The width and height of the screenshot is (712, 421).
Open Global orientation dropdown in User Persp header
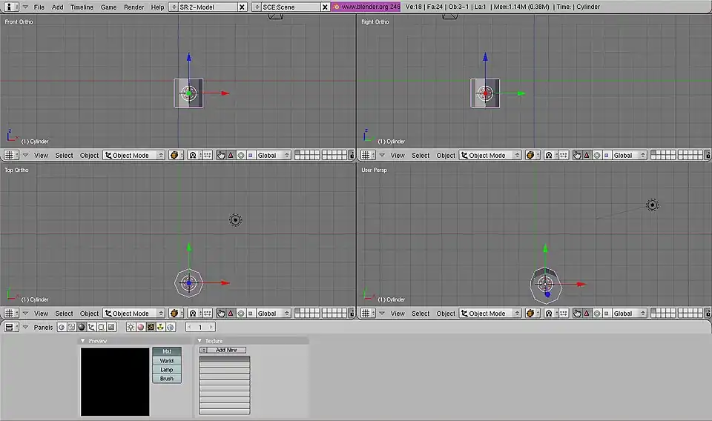coord(627,314)
